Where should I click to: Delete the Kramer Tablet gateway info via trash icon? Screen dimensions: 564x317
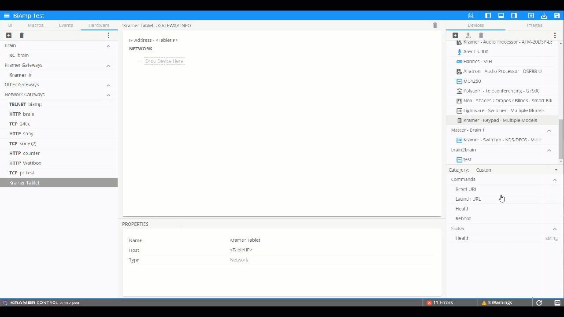point(435,26)
